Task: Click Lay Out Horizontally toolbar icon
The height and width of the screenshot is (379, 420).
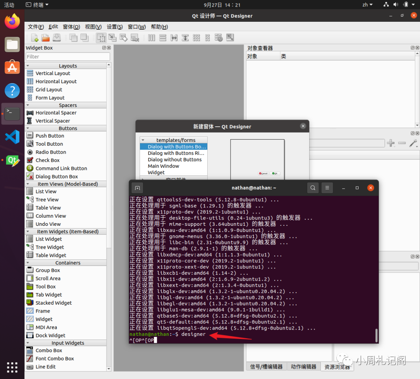Action: pos(151,38)
